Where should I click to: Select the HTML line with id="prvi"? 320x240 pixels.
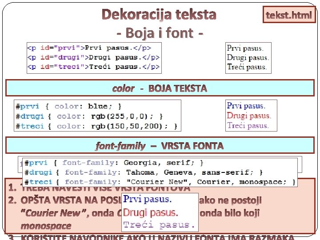point(89,48)
